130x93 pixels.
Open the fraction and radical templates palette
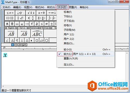point(20,18)
